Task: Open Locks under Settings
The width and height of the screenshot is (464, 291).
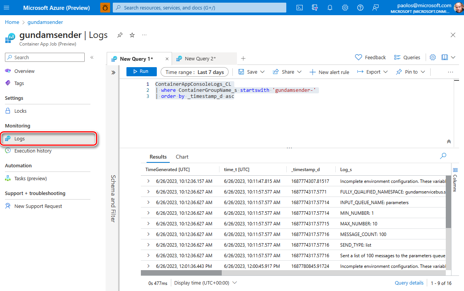Action: point(21,111)
